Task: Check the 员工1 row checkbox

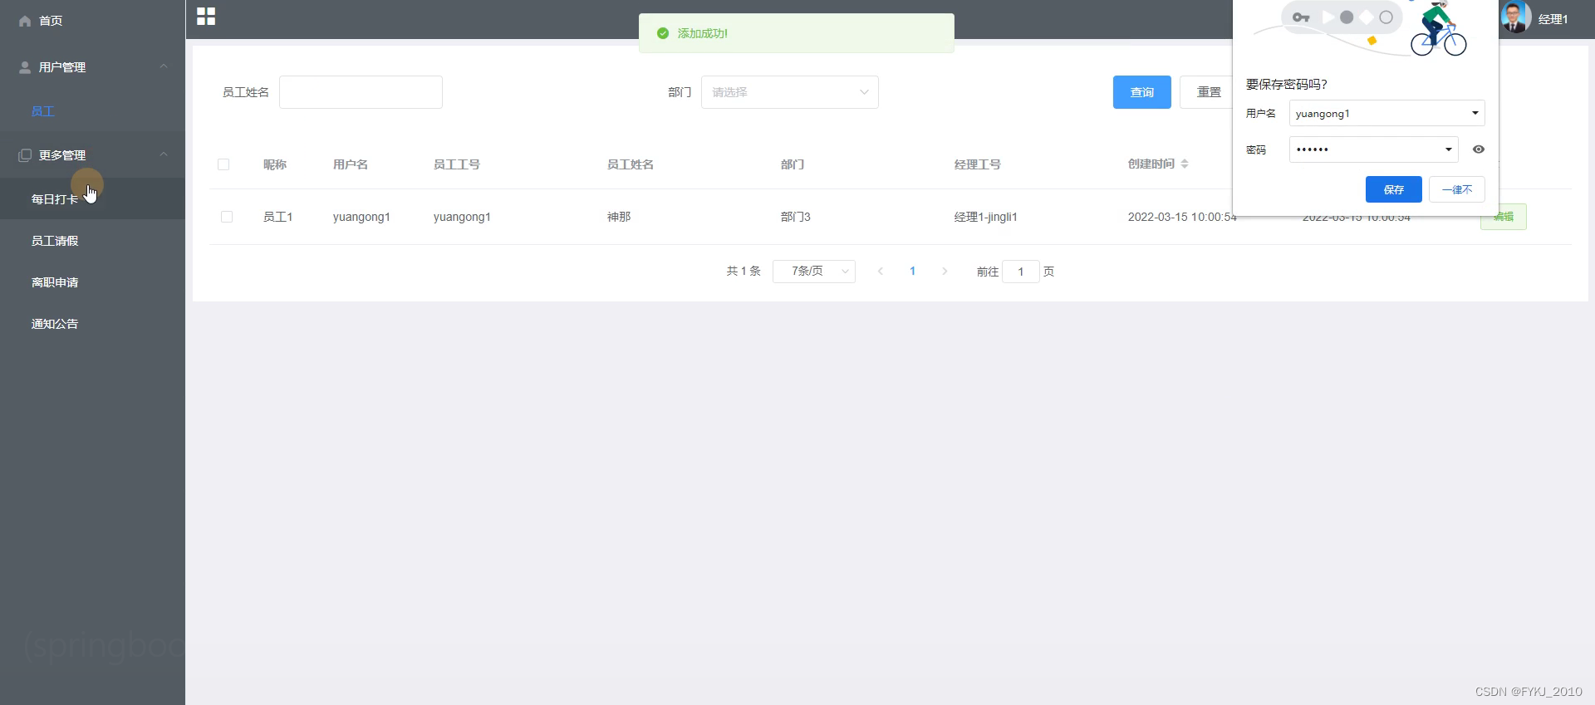Action: point(227,217)
